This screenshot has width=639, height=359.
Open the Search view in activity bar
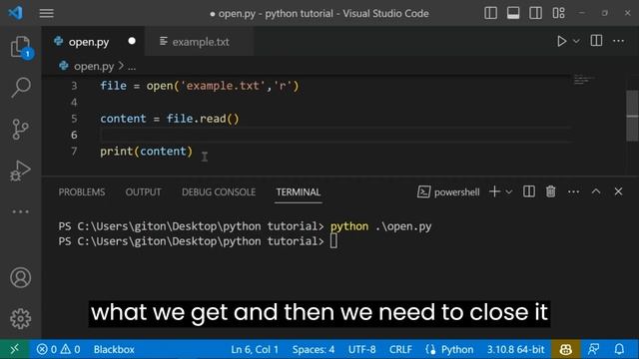[x=20, y=88]
